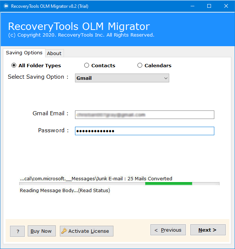
Task: Close the OLM Migrator window
Action: pyautogui.click(x=226, y=6)
